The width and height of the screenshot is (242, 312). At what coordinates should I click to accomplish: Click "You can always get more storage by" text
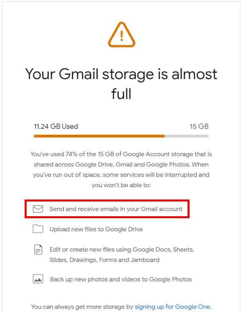point(82,306)
